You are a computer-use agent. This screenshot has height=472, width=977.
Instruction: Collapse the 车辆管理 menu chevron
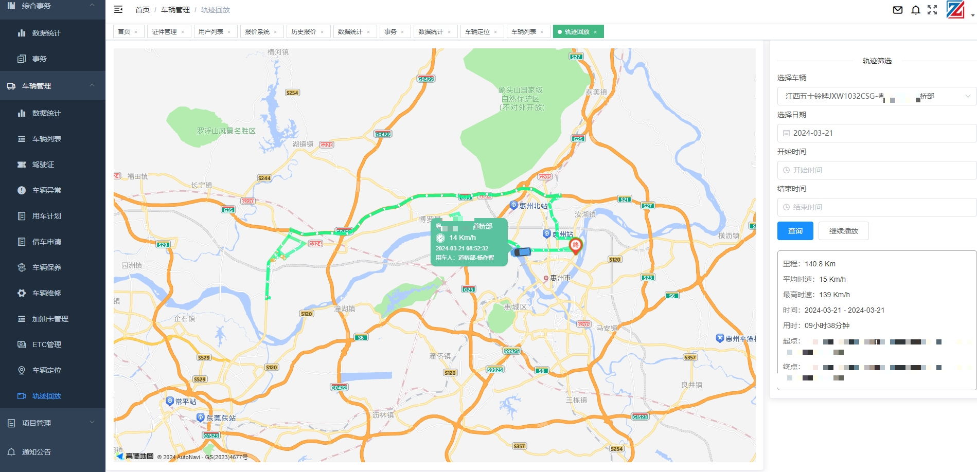[92, 85]
